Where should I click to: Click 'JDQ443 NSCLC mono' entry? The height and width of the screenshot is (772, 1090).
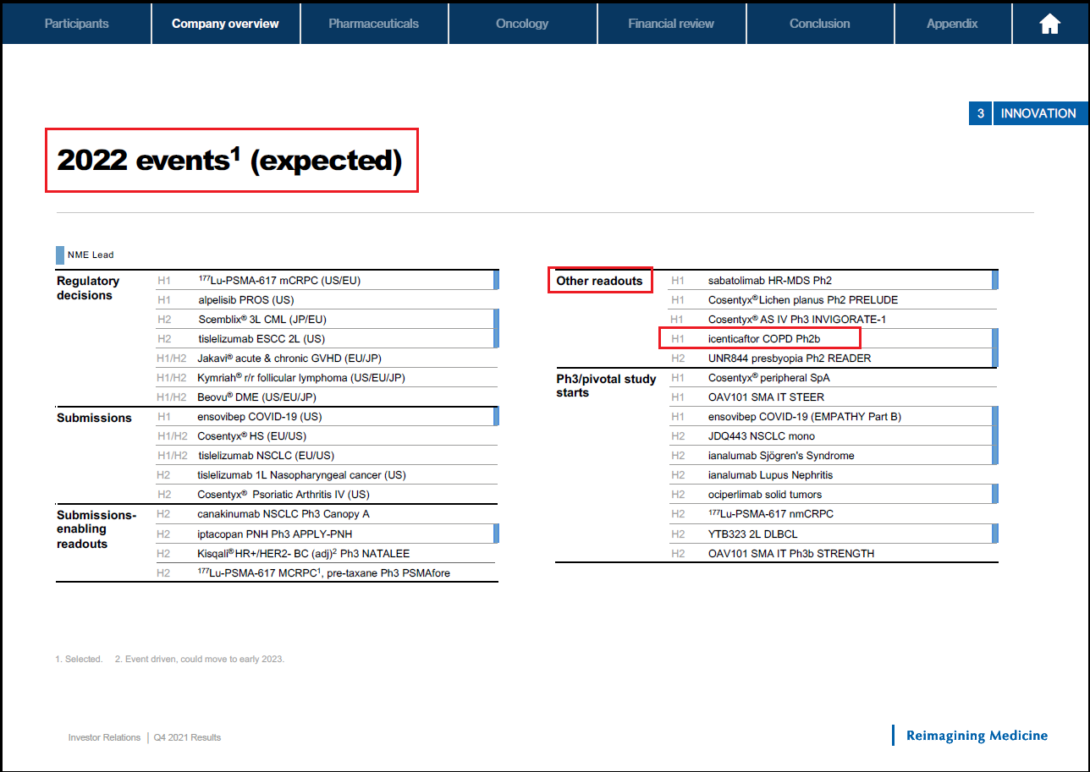833,435
